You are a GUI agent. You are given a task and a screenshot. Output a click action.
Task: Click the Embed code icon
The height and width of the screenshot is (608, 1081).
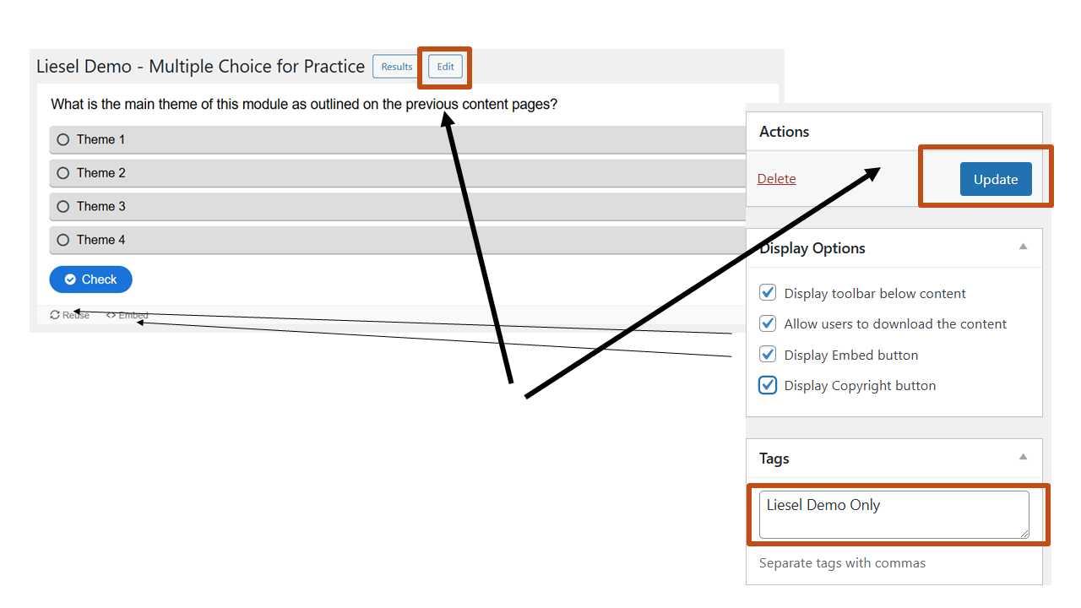tap(111, 315)
